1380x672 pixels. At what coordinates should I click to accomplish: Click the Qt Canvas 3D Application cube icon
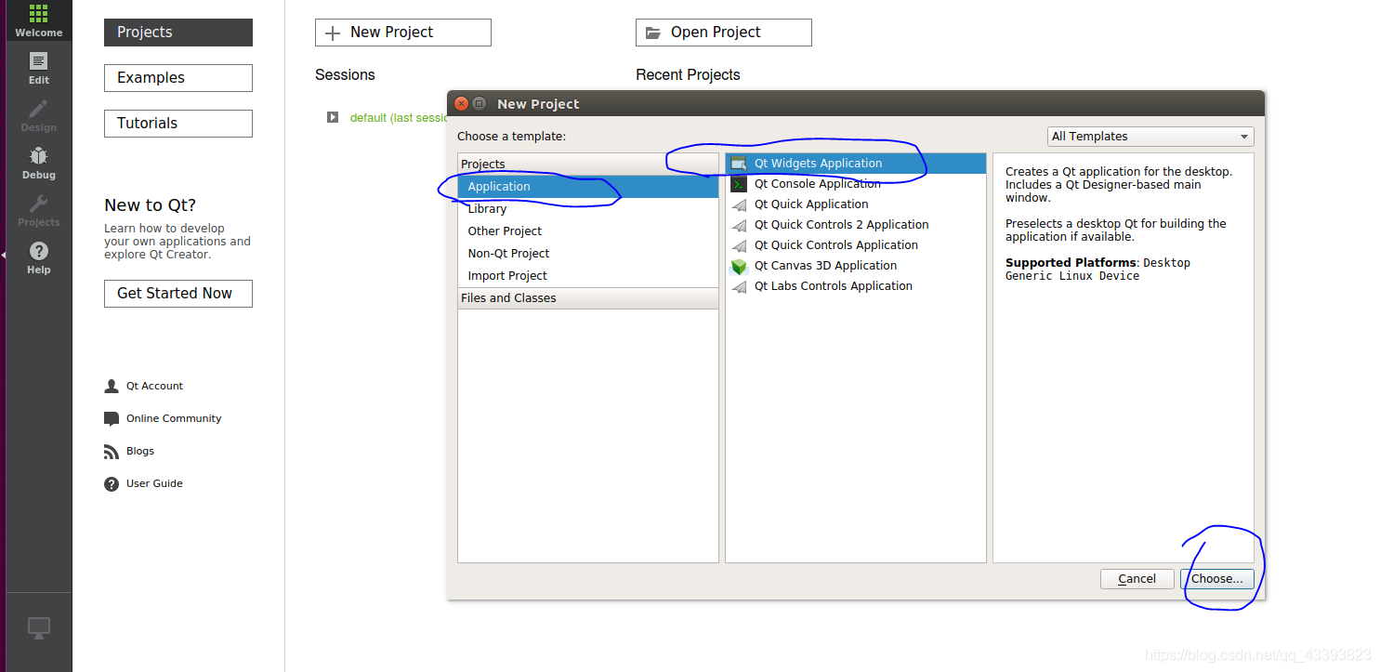[x=739, y=266]
